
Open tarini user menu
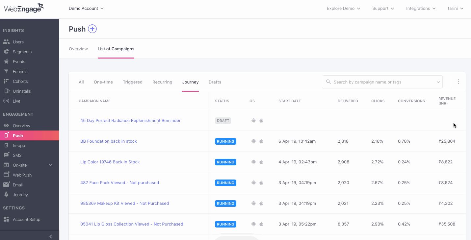coord(456,8)
